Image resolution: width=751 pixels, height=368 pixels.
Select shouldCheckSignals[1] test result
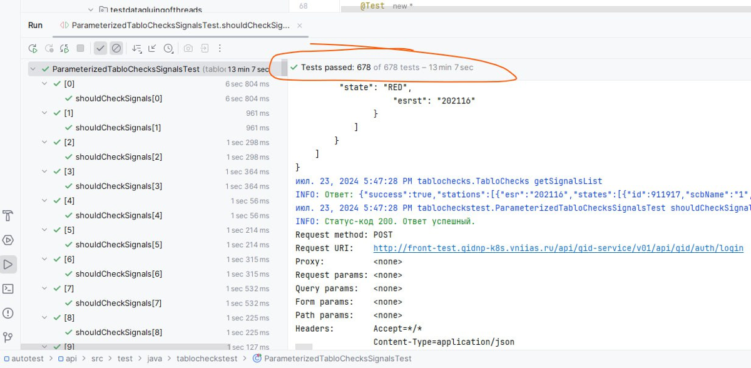(x=118, y=128)
